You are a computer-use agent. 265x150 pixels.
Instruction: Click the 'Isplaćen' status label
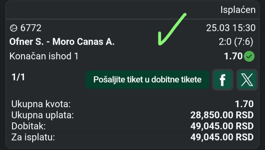tap(238, 10)
